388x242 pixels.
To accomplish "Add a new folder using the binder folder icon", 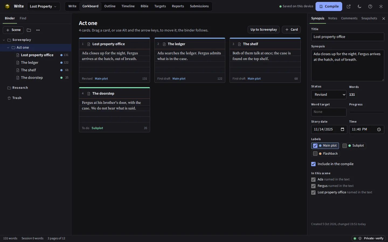I will point(29,30).
